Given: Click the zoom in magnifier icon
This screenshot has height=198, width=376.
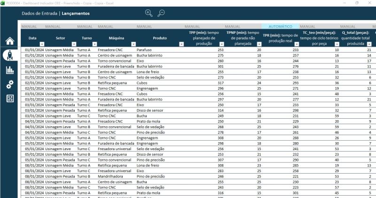Looking at the screenshot, I should pos(149,13).
